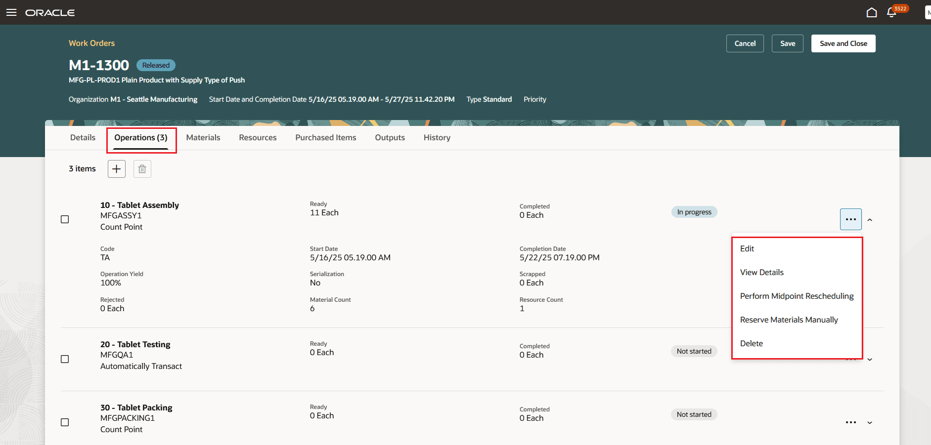
Task: Click the Automatically Transact label
Action: [x=141, y=366]
